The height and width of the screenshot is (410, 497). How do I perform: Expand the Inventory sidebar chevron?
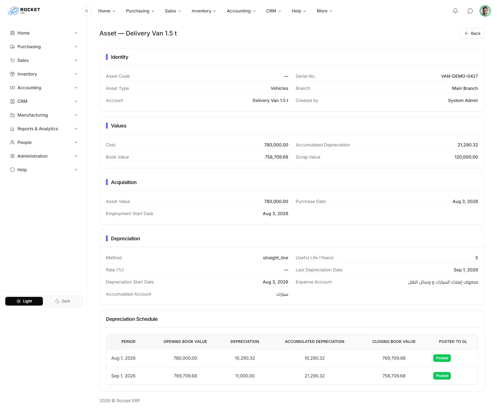tap(76, 74)
